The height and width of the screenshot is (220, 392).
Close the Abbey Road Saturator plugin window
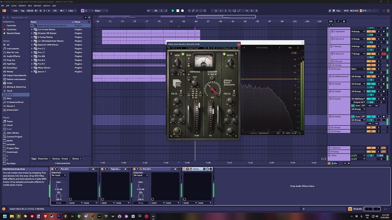click(x=239, y=44)
